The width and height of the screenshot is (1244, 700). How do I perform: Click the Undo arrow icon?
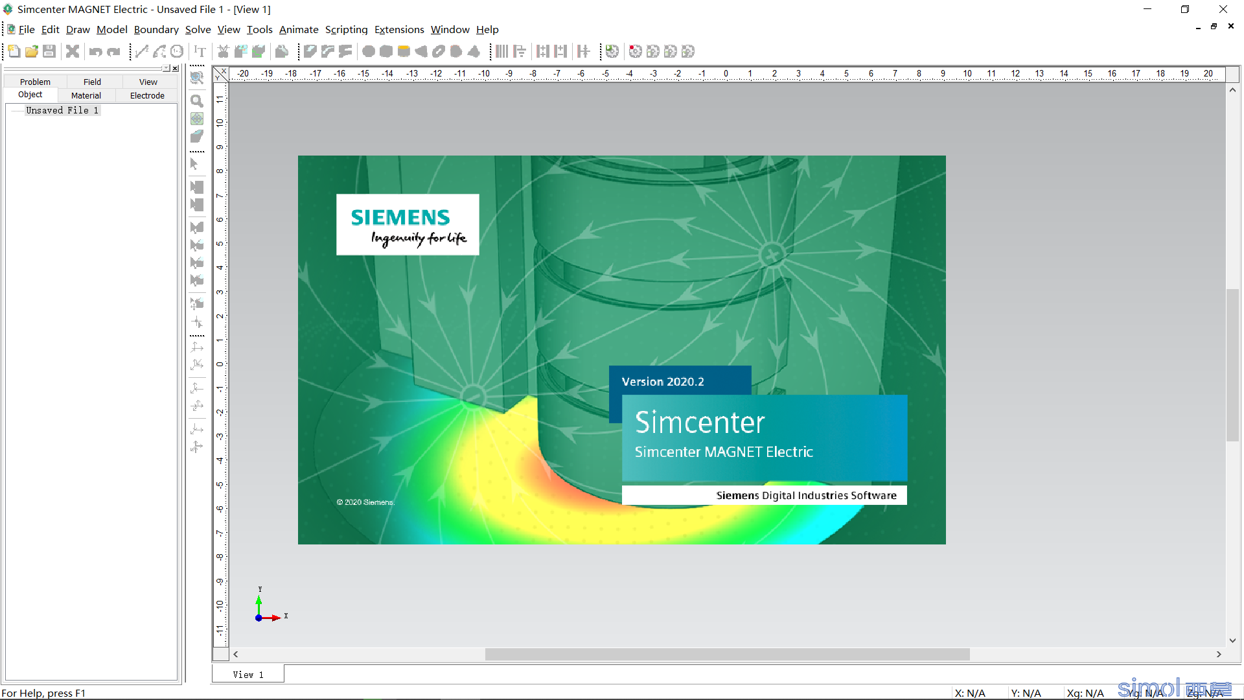[96, 51]
